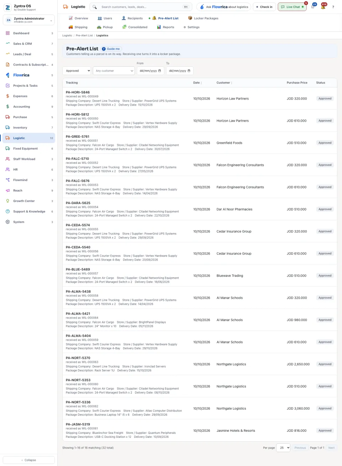
Task: Open the Purchase truck icon
Action: [x=7, y=117]
